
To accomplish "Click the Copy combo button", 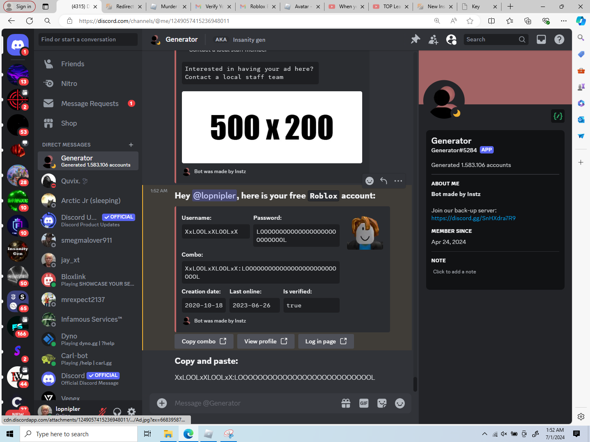I will (x=204, y=341).
